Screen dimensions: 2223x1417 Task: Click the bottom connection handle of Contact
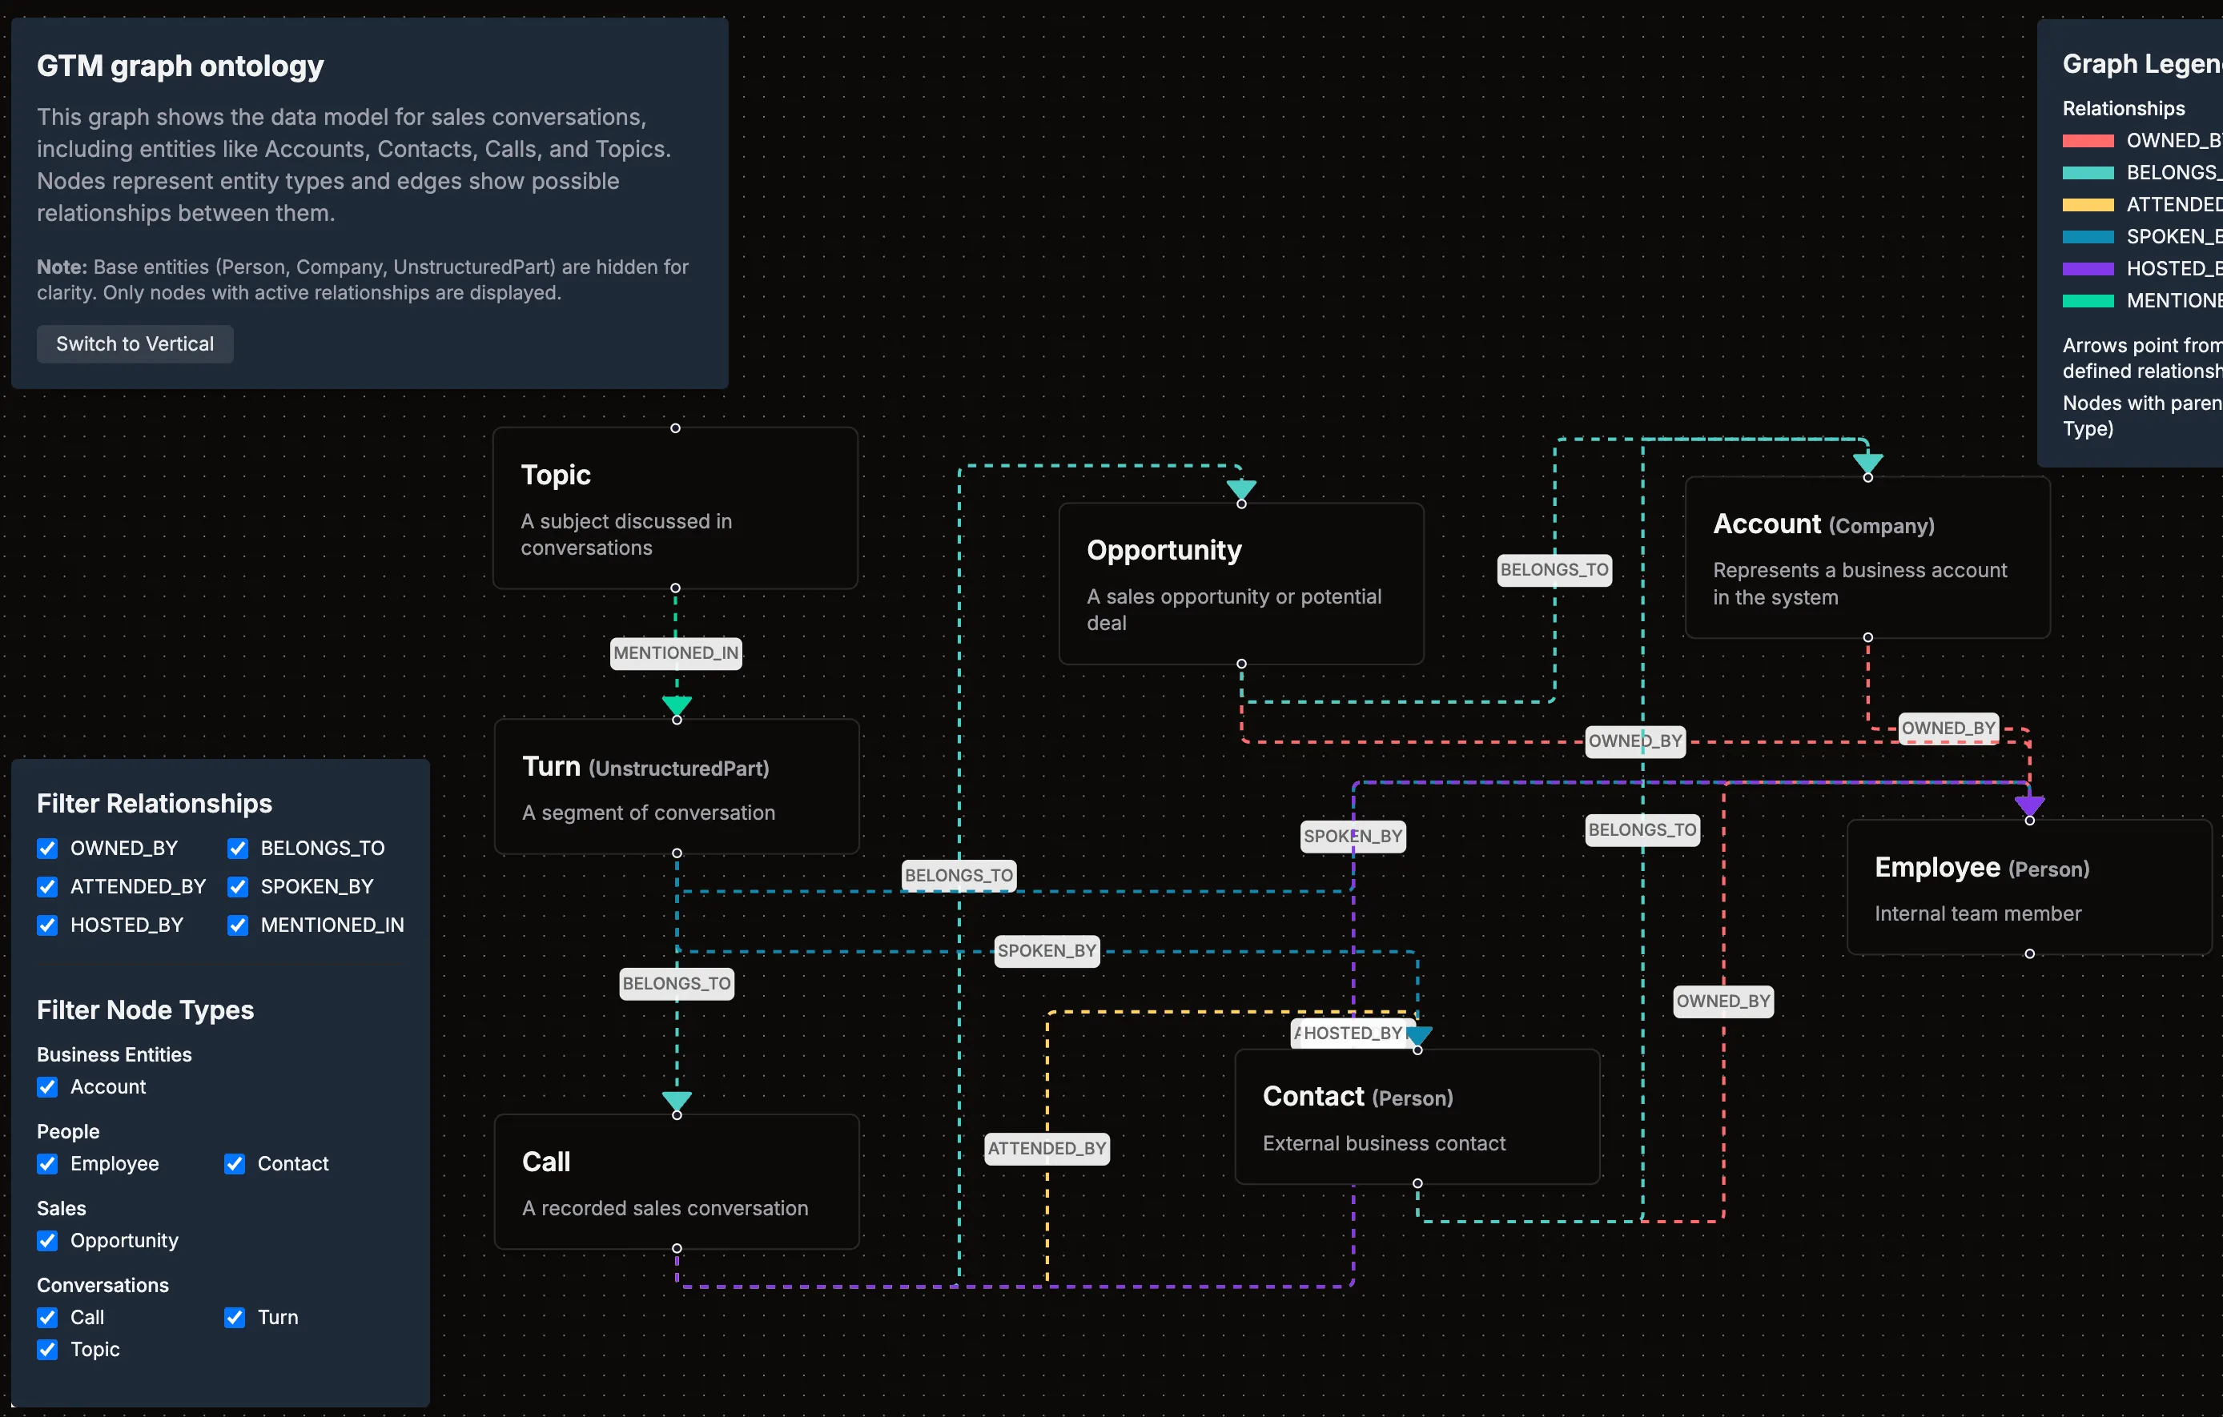[1417, 1183]
